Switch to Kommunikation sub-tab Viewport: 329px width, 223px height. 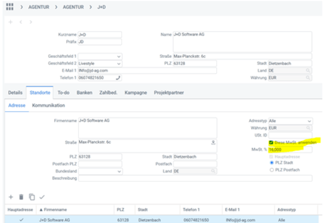point(48,106)
